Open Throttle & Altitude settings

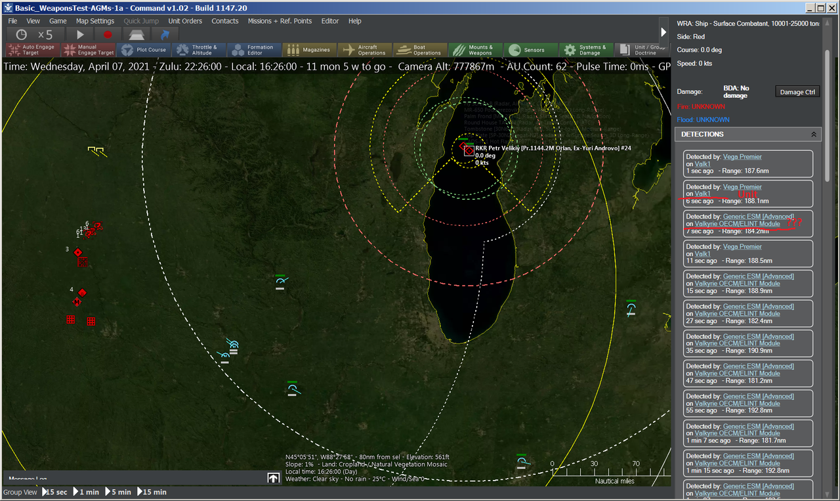click(x=200, y=50)
